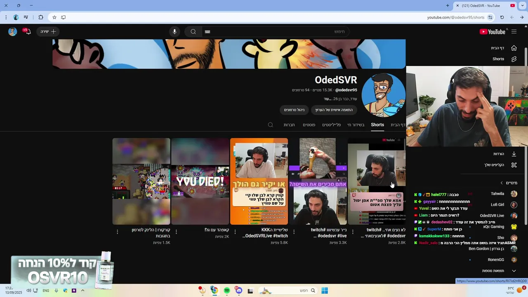Click the OdedSVR channel avatar

383,95
